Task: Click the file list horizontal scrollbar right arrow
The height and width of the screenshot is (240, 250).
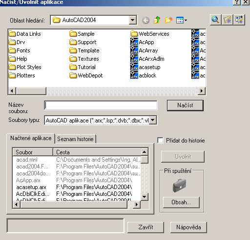Action: 202,91
